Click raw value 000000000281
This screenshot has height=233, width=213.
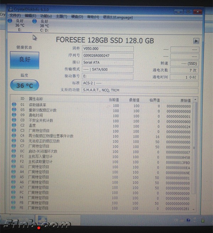tap(177, 209)
